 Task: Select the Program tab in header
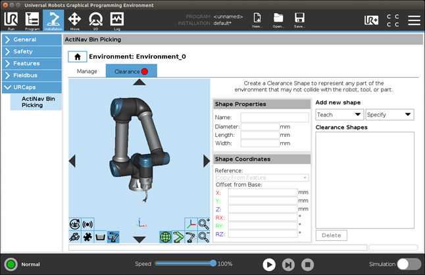point(32,20)
